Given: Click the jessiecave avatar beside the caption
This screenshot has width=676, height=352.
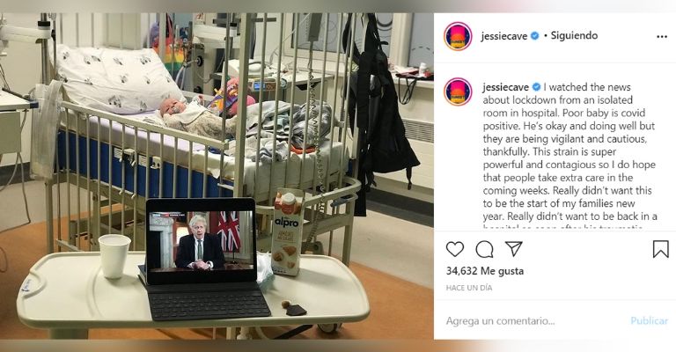Looking at the screenshot, I should 458,92.
